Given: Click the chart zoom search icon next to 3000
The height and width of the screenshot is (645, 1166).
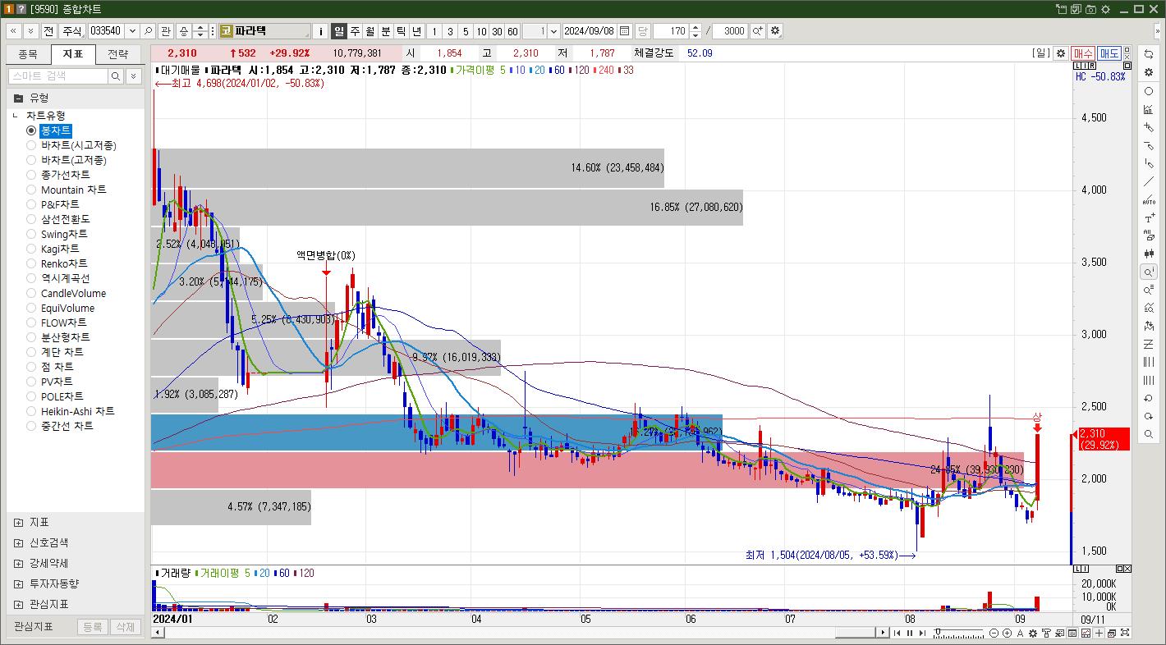Looking at the screenshot, I should 757,31.
